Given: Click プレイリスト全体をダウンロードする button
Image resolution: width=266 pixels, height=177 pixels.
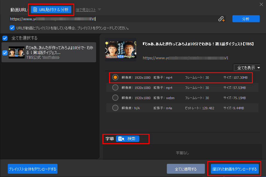Looking at the screenshot, I should click(33, 169).
